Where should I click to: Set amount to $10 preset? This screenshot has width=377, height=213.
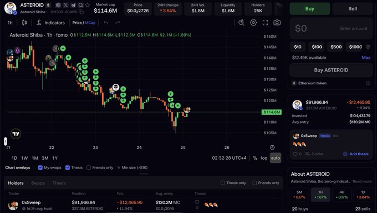298,47
